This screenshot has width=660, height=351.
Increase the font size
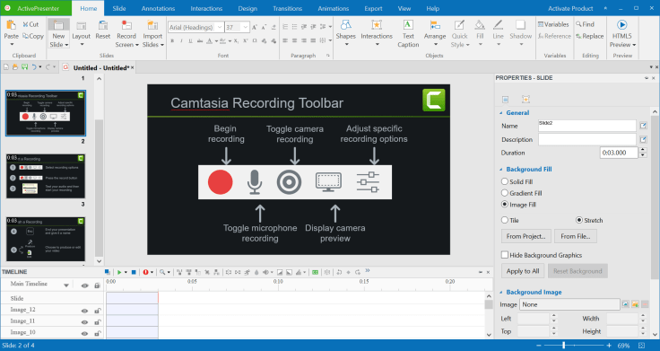[255, 28]
